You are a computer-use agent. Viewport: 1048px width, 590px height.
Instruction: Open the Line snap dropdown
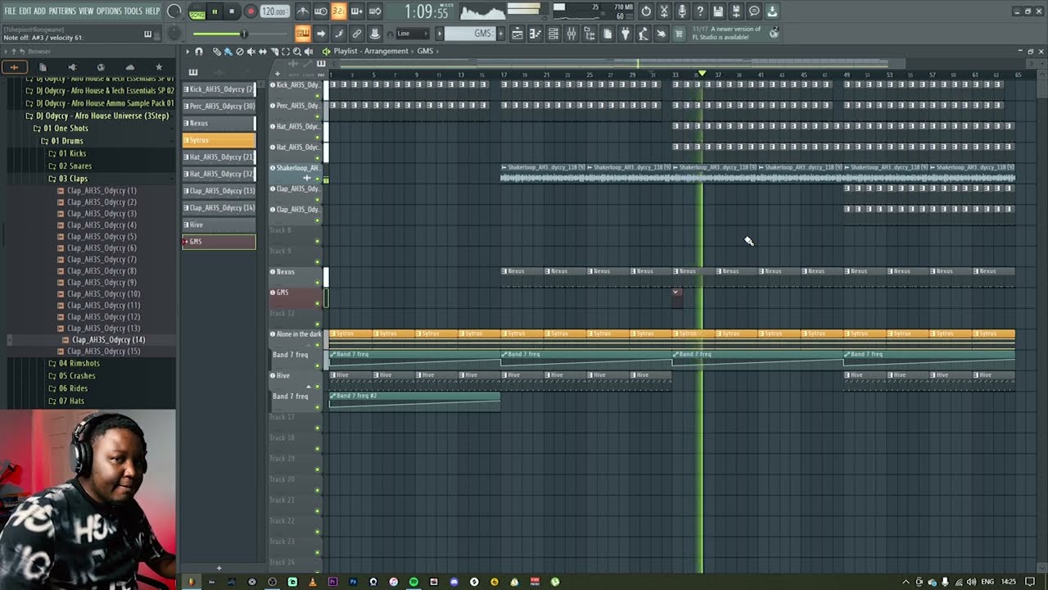[x=414, y=34]
